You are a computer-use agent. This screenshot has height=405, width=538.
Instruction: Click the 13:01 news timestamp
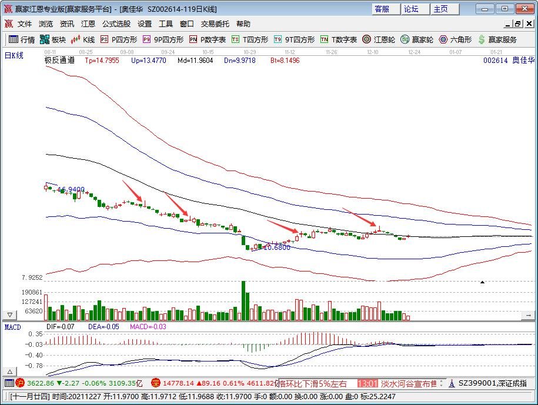tap(367, 383)
